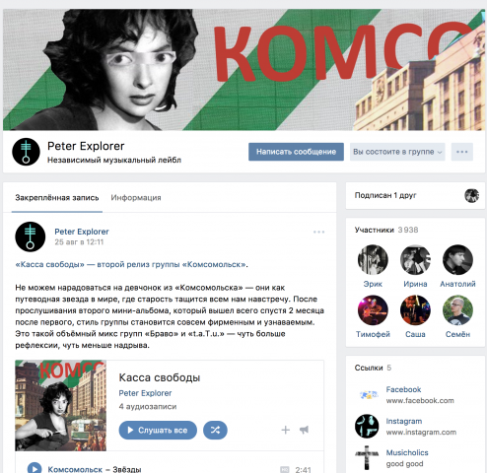Viewport: 487px width, 473px height.
Task: Open member Эрик's profile picture
Action: (373, 259)
